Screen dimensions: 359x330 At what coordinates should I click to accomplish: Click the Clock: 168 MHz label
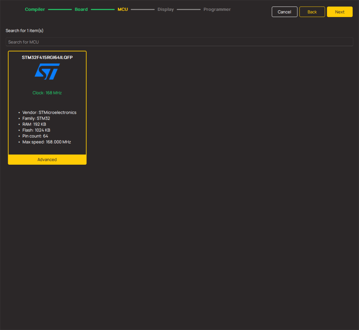pos(47,93)
